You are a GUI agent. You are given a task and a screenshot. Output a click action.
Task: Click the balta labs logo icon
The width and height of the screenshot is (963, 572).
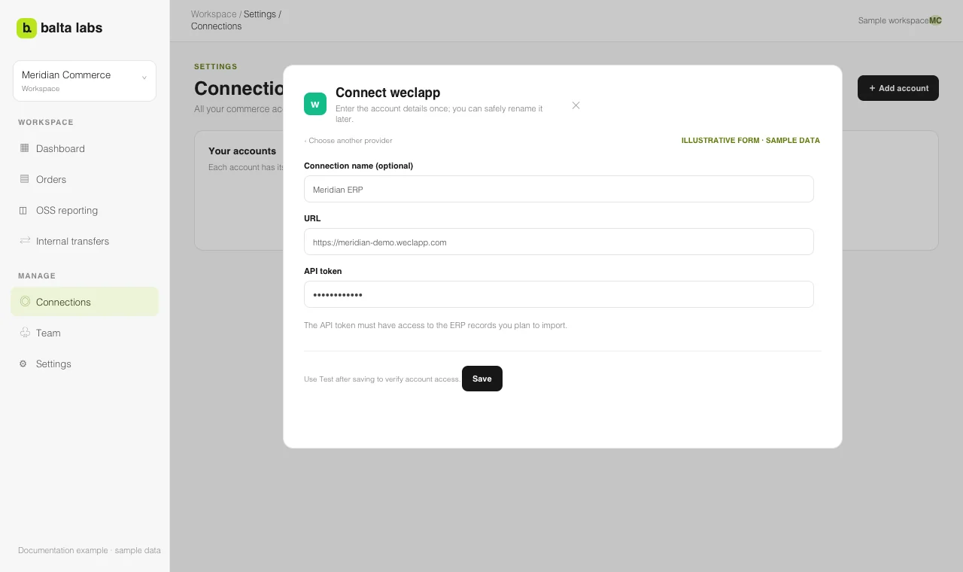pyautogui.click(x=26, y=28)
